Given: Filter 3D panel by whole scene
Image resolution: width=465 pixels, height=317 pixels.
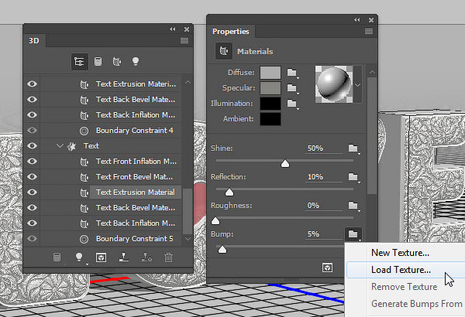Looking at the screenshot, I should coord(80,62).
